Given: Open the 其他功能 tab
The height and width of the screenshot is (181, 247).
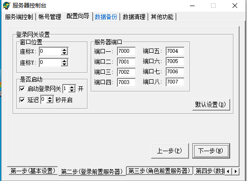Looking at the screenshot, I should (162, 17).
